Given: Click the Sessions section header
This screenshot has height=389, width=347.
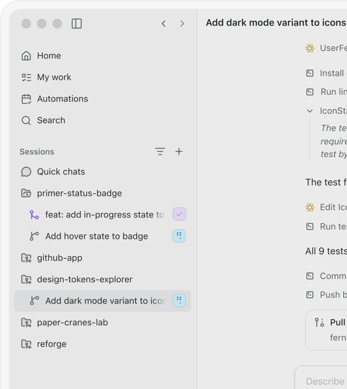Looking at the screenshot, I should (x=37, y=151).
